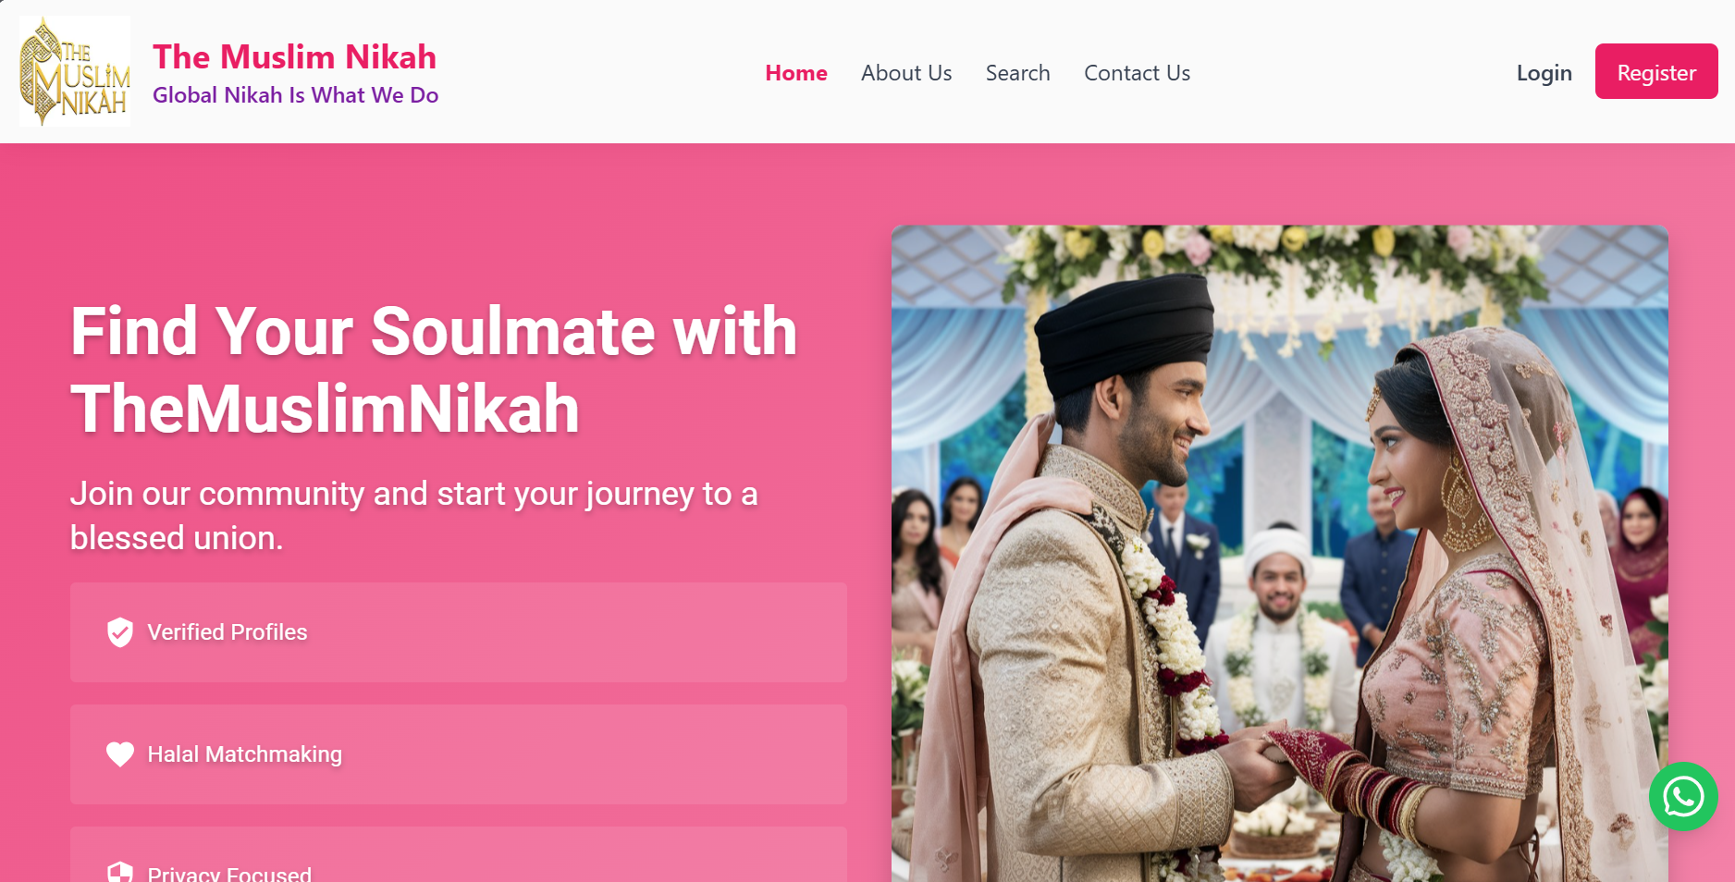Open the About Us page

(906, 73)
